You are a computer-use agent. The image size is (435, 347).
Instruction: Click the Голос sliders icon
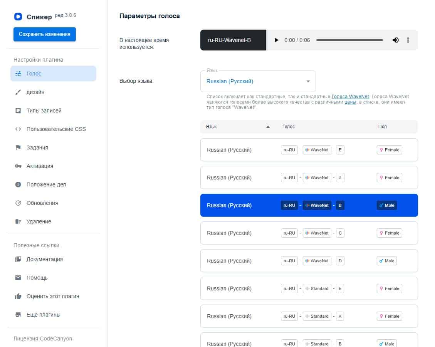click(x=18, y=74)
